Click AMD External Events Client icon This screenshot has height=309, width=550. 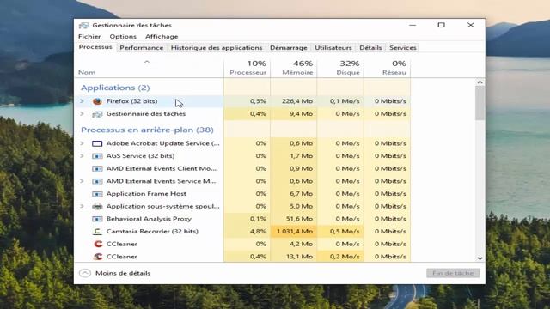[97, 168]
